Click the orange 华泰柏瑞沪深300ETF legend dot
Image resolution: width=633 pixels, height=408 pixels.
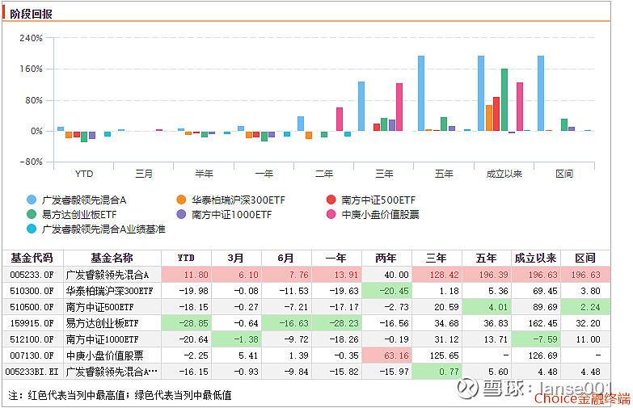click(x=181, y=200)
